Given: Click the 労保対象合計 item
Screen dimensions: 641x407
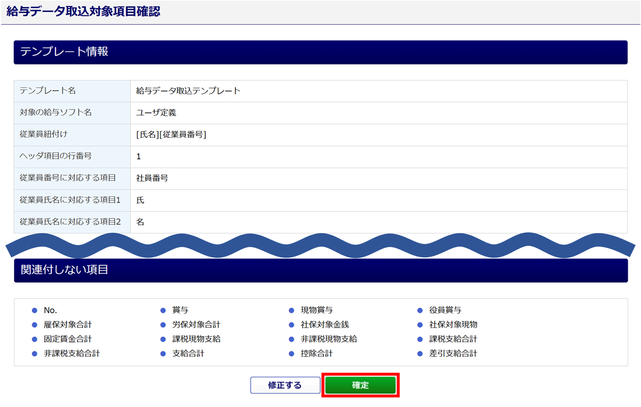Looking at the screenshot, I should [196, 324].
